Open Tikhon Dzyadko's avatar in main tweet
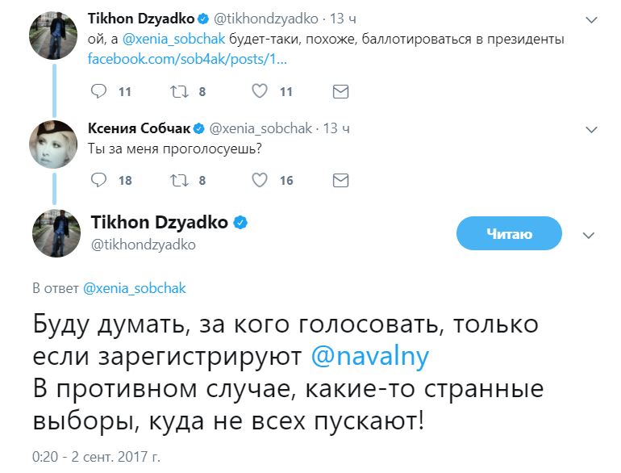The height and width of the screenshot is (473, 621). pos(55,233)
